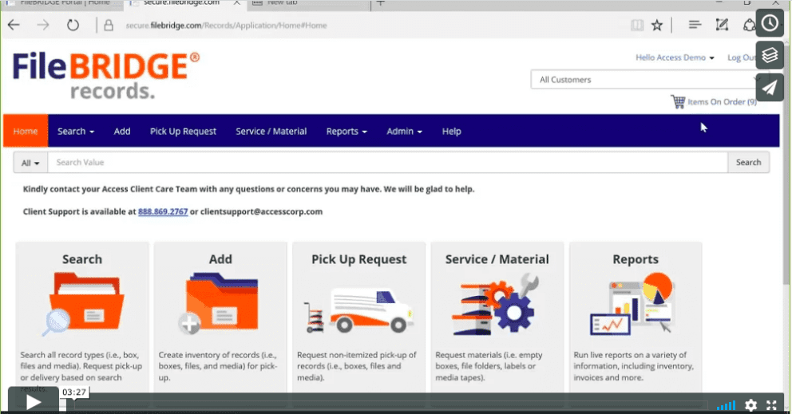Play the video

[34, 401]
